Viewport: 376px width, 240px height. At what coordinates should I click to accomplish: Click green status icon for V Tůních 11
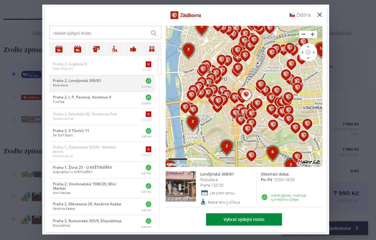[x=149, y=131]
